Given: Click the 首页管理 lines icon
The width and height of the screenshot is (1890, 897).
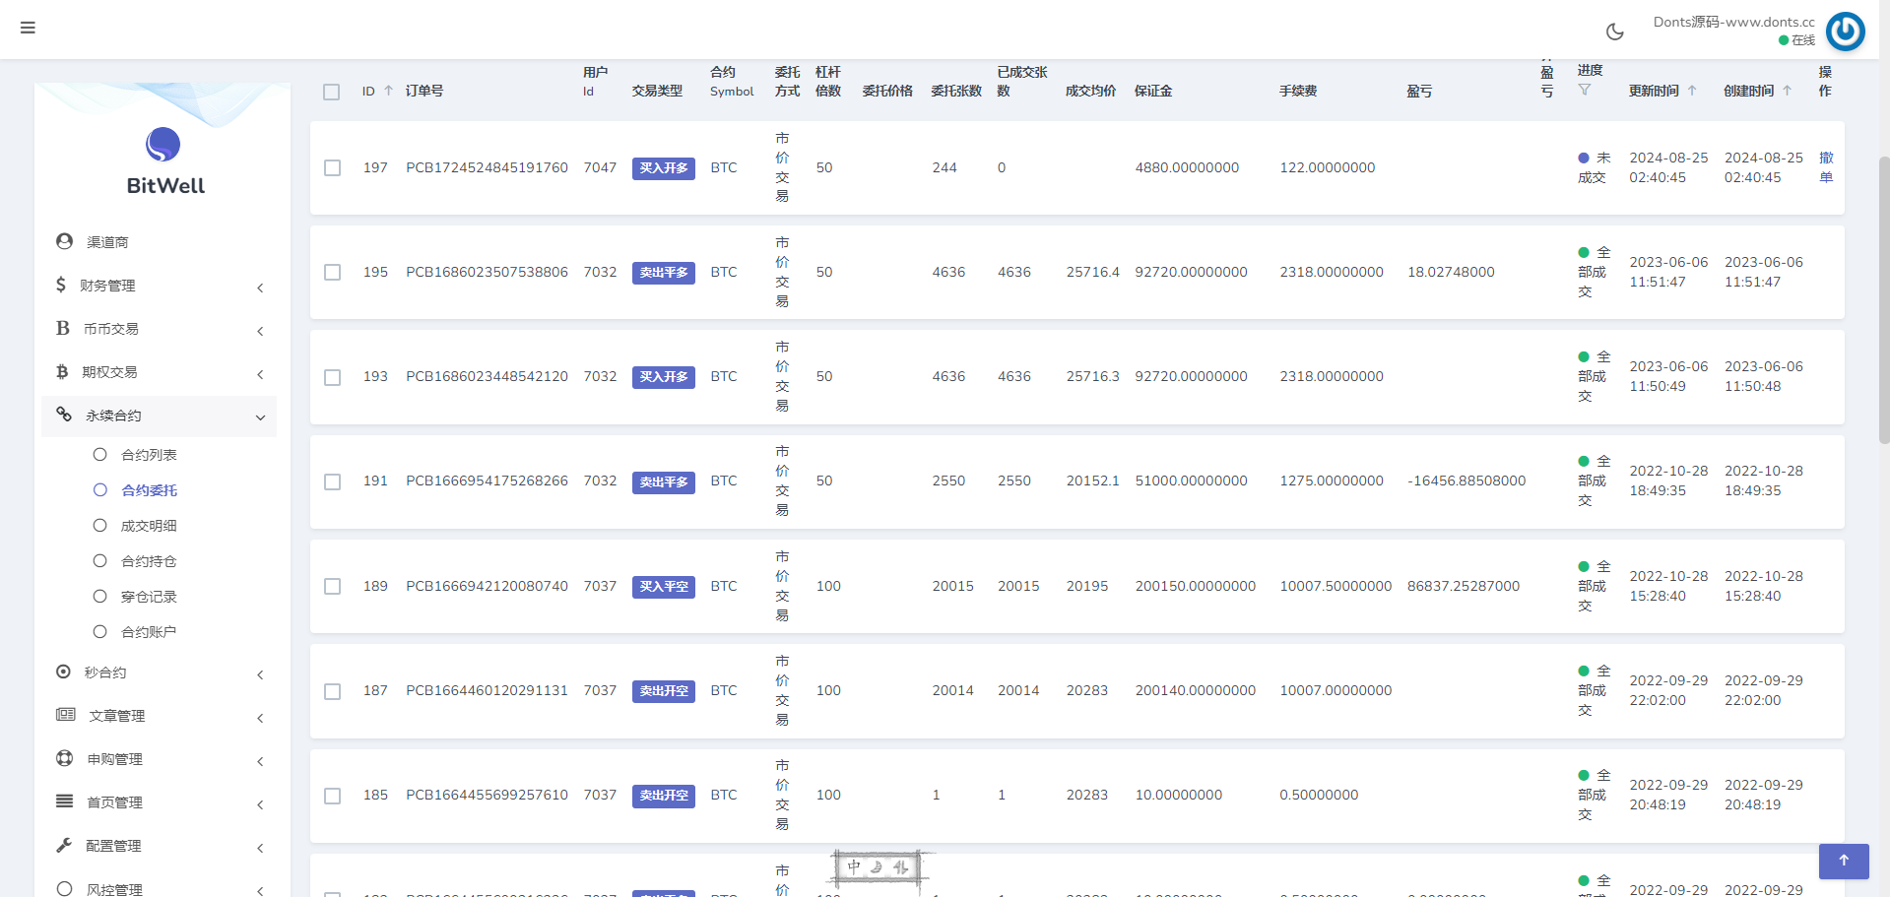Looking at the screenshot, I should click(65, 801).
